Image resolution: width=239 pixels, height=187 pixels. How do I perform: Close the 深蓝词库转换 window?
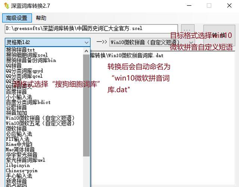(229, 6)
